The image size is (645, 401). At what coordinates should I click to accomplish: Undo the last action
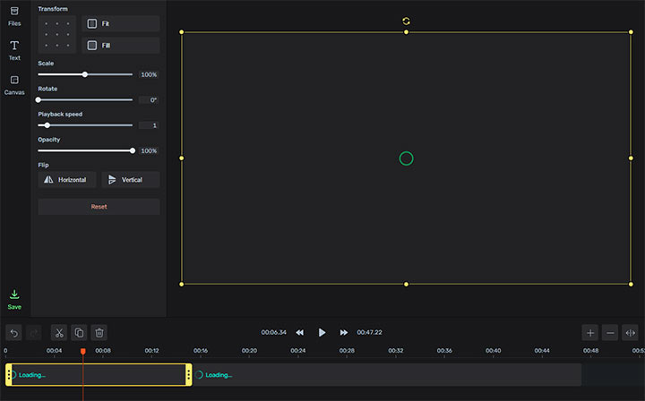[13, 332]
